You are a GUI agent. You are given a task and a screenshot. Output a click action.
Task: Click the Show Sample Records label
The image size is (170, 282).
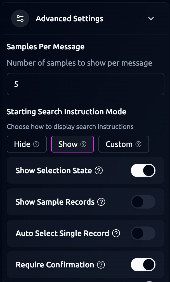55,202
